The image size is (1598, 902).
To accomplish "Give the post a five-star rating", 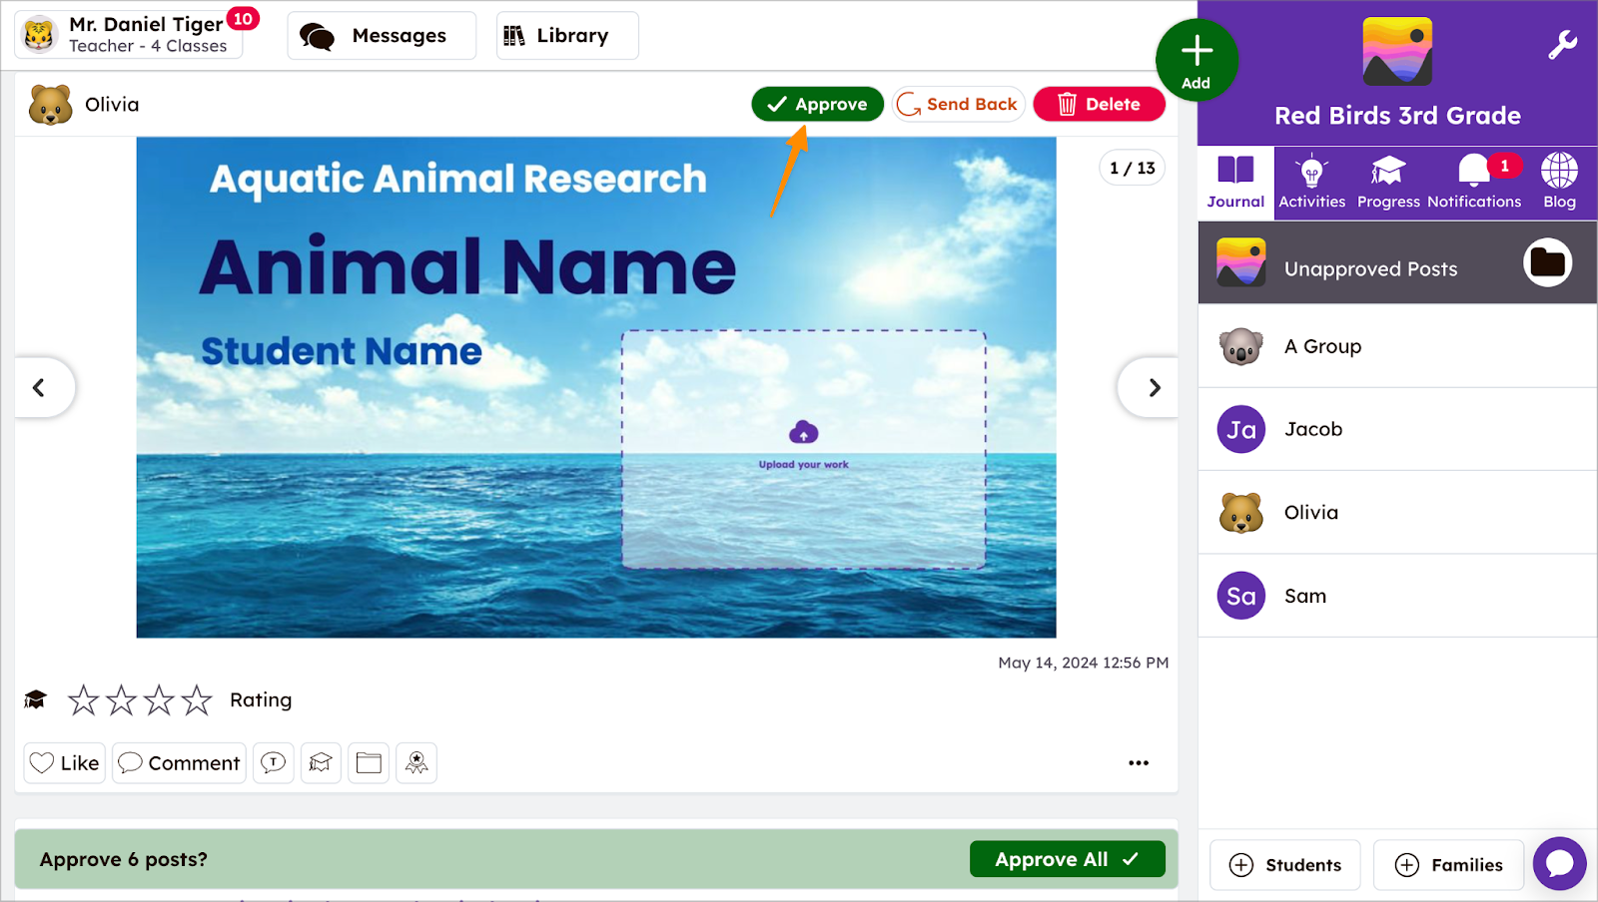I will point(198,699).
